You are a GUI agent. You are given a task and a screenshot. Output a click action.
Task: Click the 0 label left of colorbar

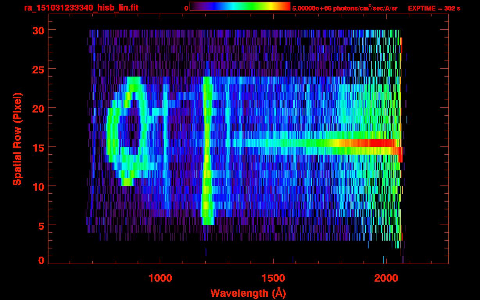[x=186, y=8]
